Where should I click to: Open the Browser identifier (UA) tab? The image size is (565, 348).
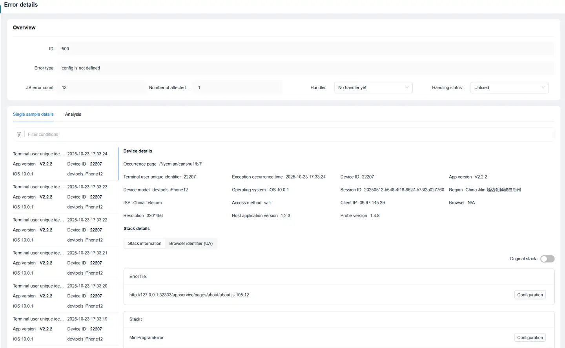(x=191, y=244)
